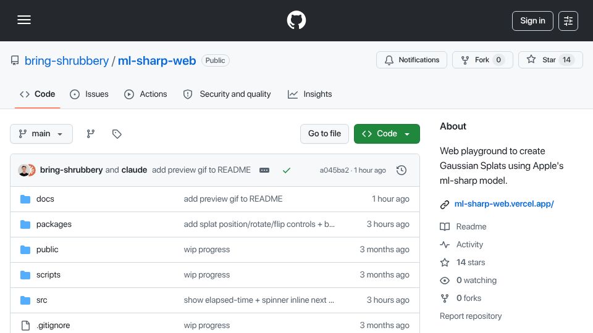Viewport: 593px width, 333px height.
Task: Click the Star count badge 14
Action: 566,60
